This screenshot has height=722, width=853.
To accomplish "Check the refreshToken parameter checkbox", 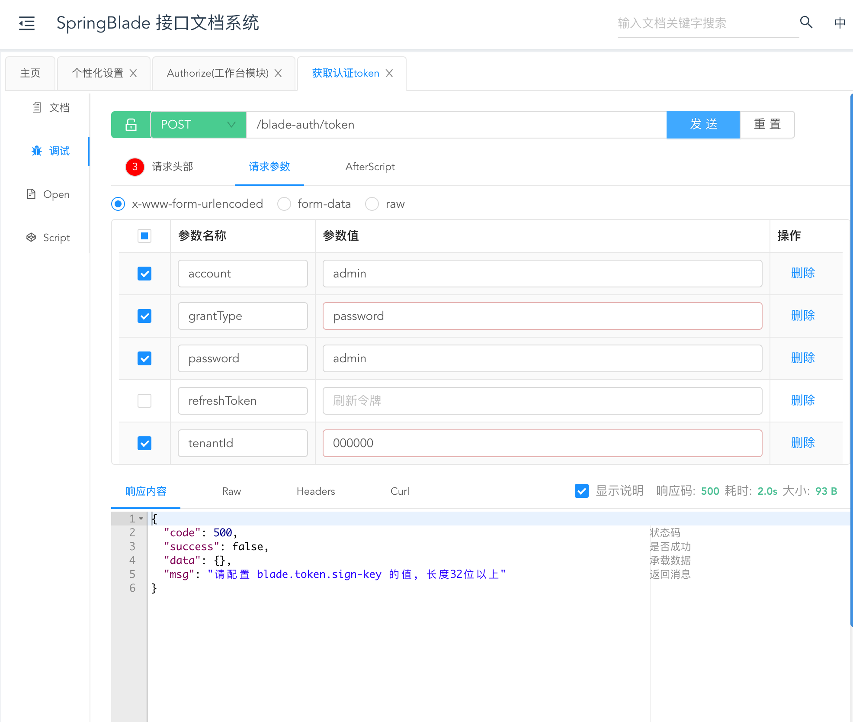I will (x=144, y=401).
